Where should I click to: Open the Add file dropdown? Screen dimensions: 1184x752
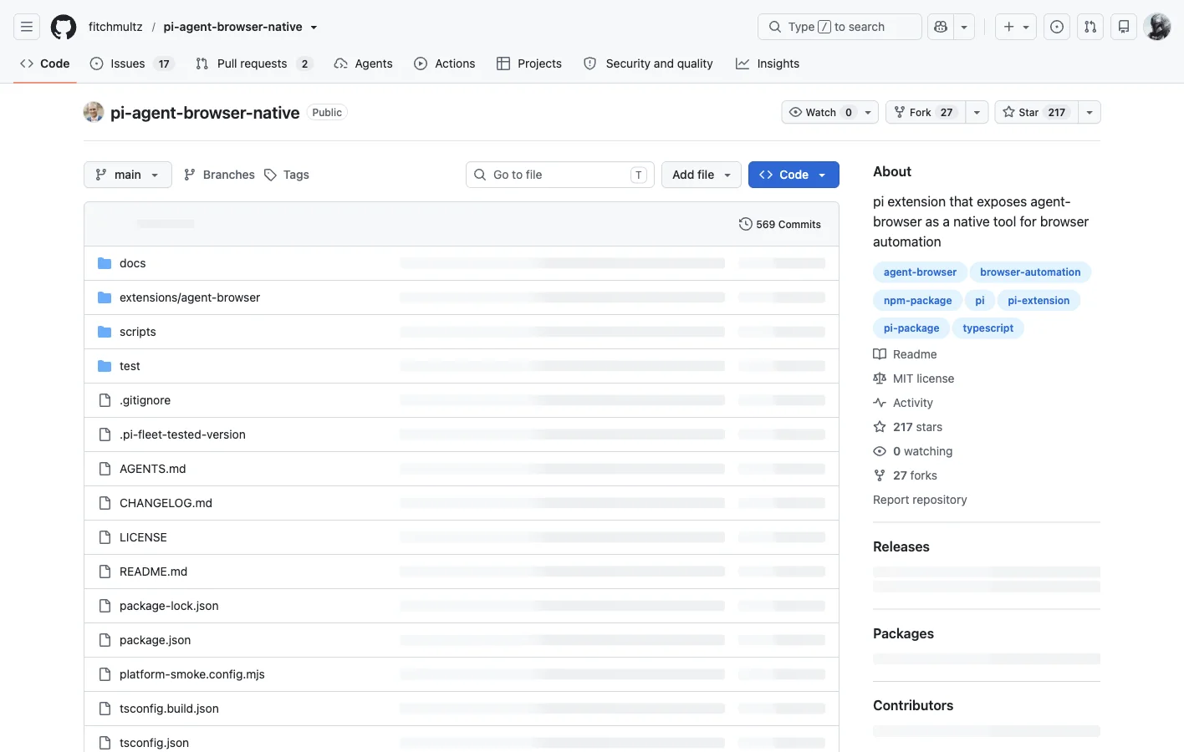click(702, 175)
